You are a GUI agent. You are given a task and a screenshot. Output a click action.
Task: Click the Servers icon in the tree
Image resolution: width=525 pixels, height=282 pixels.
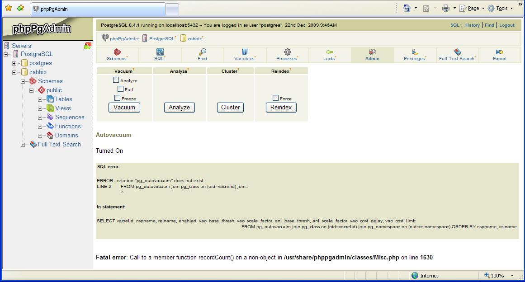pyautogui.click(x=7, y=46)
